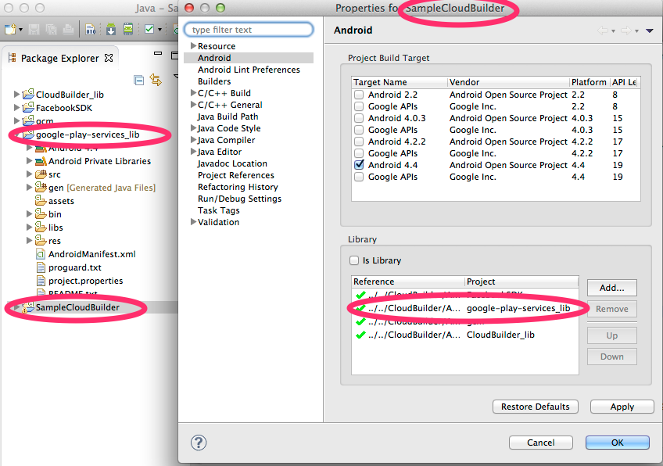Open the Android SDK Manager icon
Viewport: 663px width, 466px height.
111,29
